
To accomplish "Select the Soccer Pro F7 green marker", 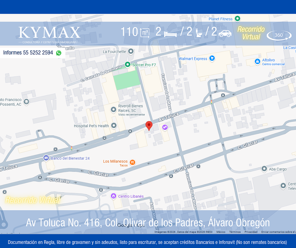I will tap(128, 65).
